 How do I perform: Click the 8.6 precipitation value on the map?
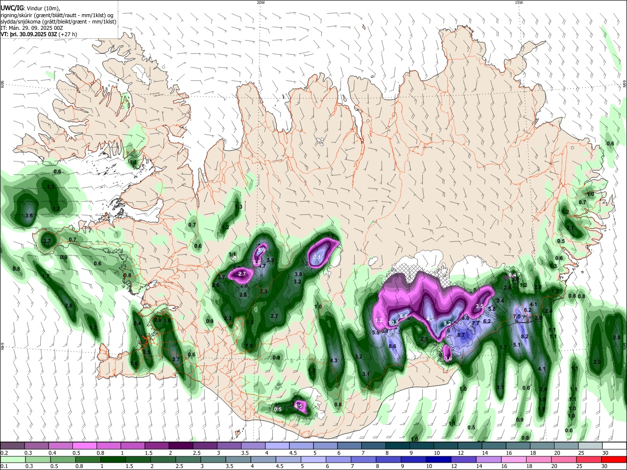[x=392, y=347]
